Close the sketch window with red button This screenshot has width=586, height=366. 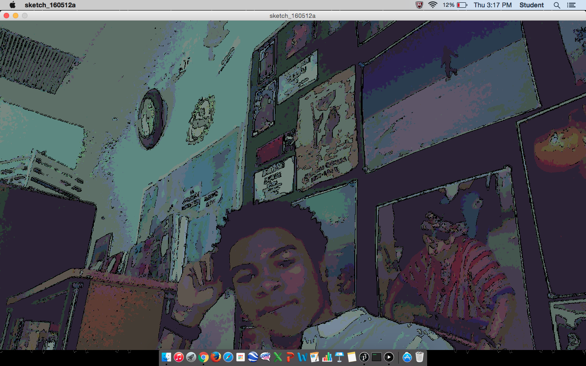pos(6,16)
